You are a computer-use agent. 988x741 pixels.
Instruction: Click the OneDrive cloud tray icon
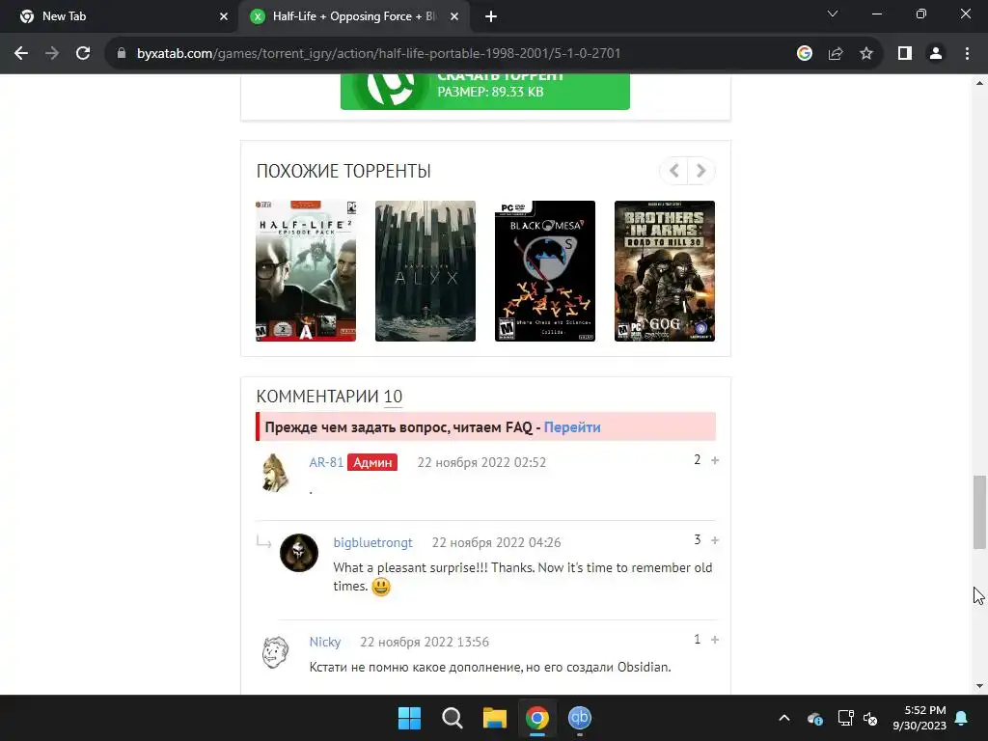tap(814, 718)
